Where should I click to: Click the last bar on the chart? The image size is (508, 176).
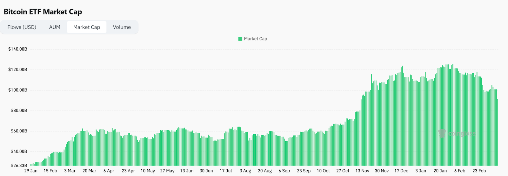pyautogui.click(x=498, y=133)
